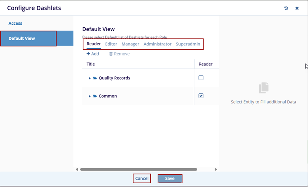Uncheck the Common Reader checkbox
Image resolution: width=308 pixels, height=187 pixels.
201,96
